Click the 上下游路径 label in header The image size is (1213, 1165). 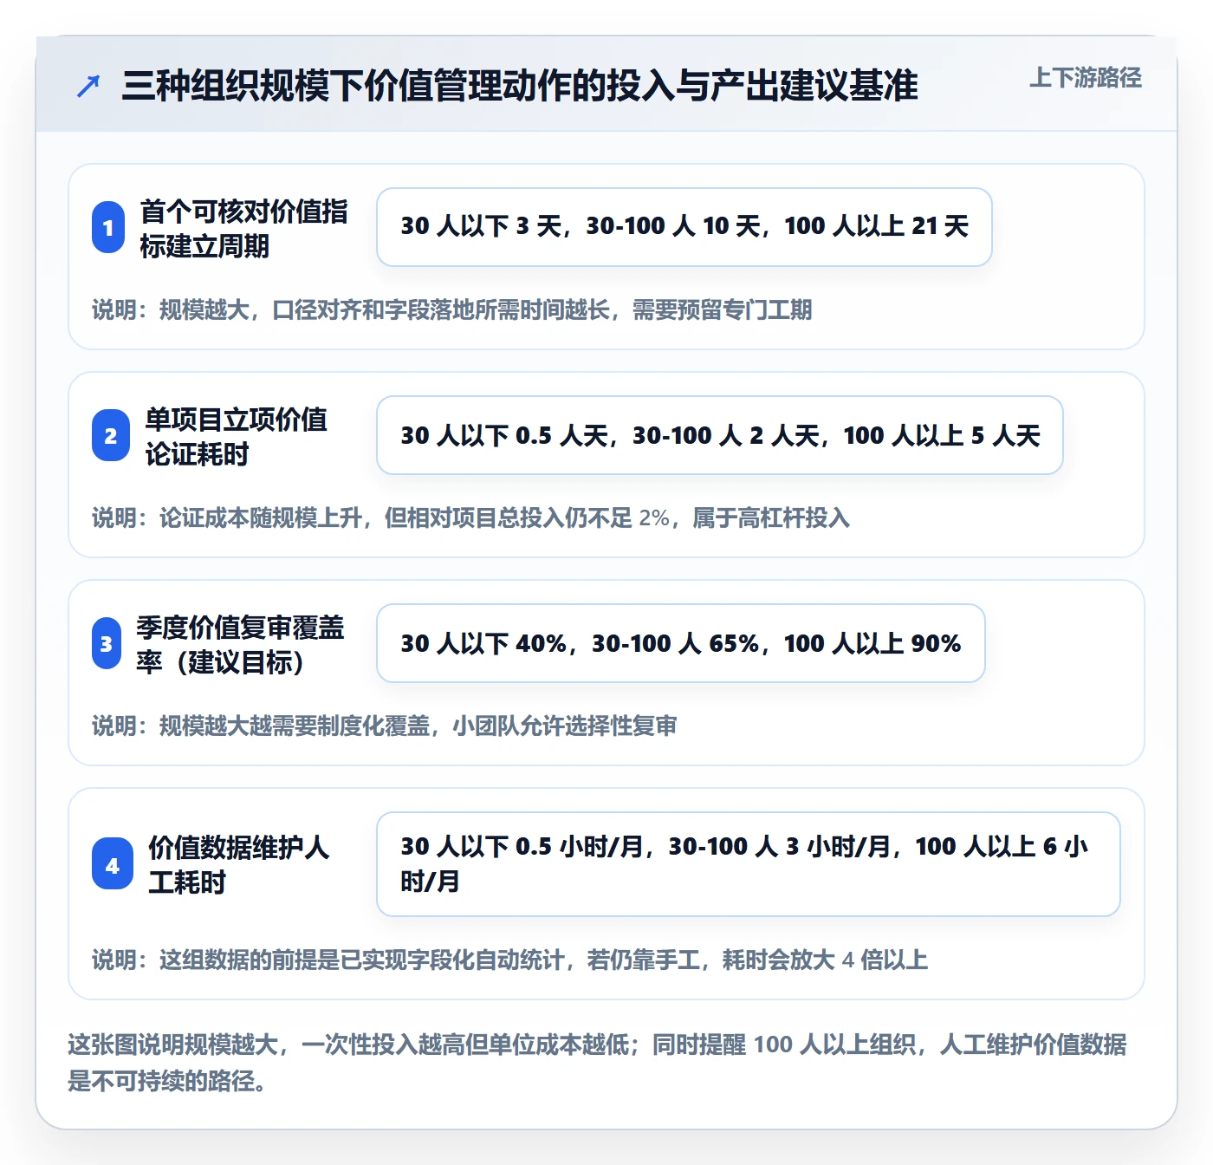pyautogui.click(x=1085, y=78)
